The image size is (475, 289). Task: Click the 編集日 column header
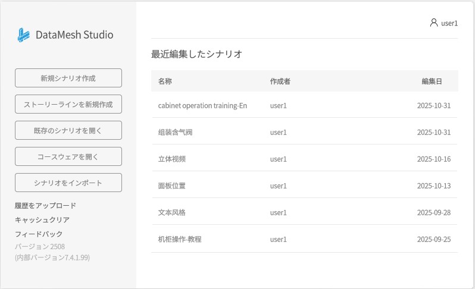pos(432,81)
